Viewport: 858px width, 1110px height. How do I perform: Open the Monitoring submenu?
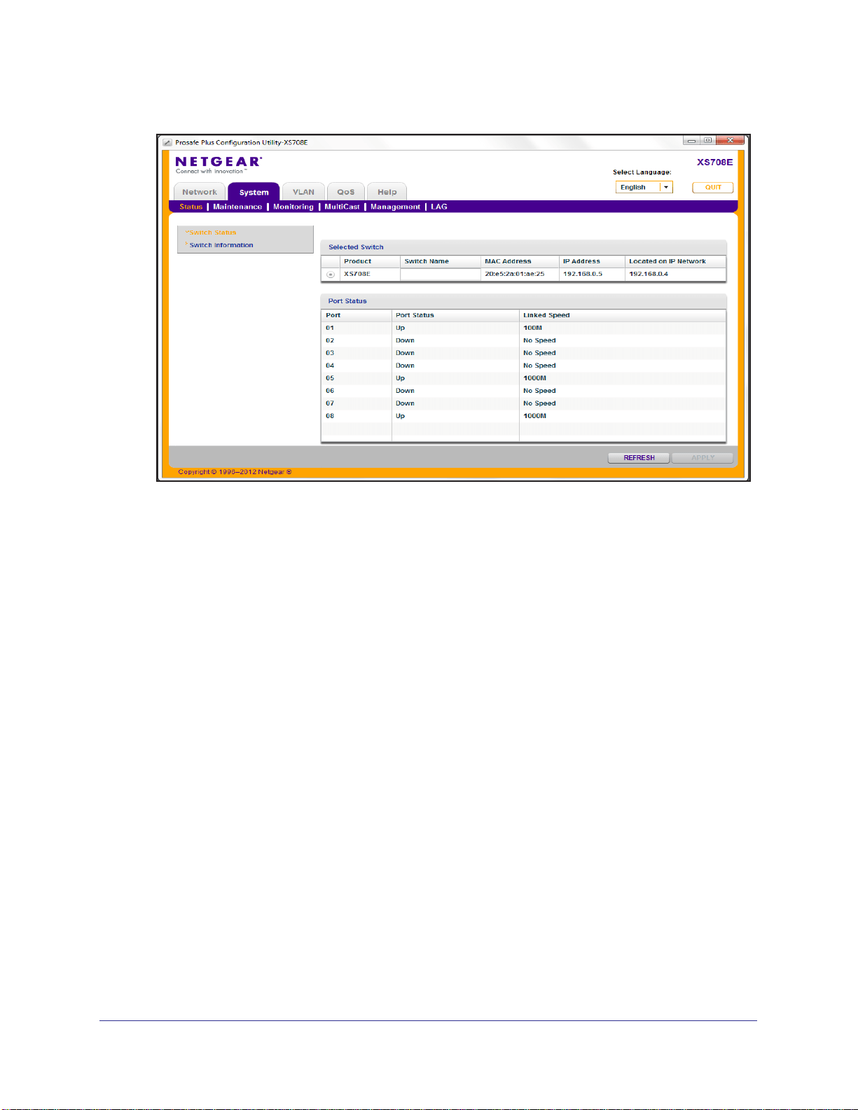click(293, 207)
